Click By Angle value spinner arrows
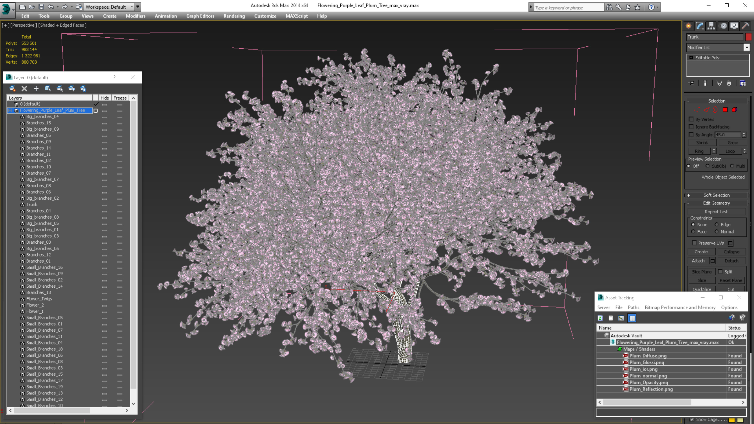 tap(744, 135)
